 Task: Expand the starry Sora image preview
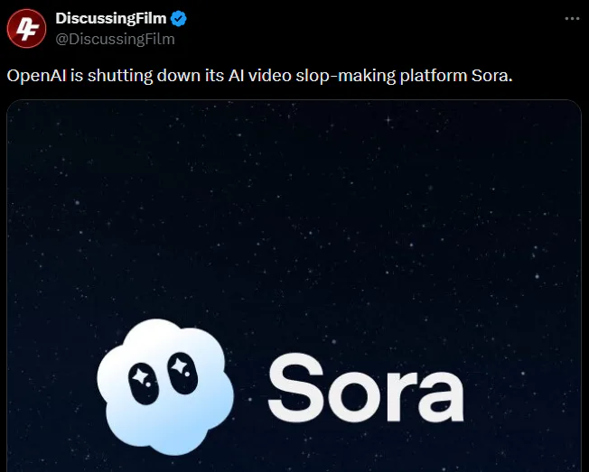click(294, 285)
